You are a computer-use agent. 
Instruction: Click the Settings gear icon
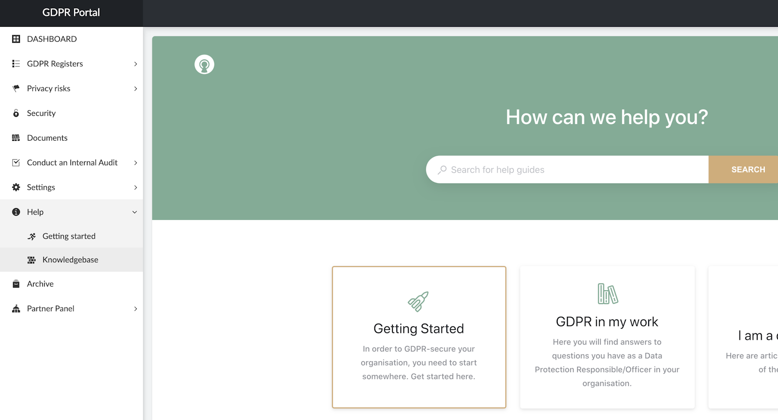click(16, 187)
